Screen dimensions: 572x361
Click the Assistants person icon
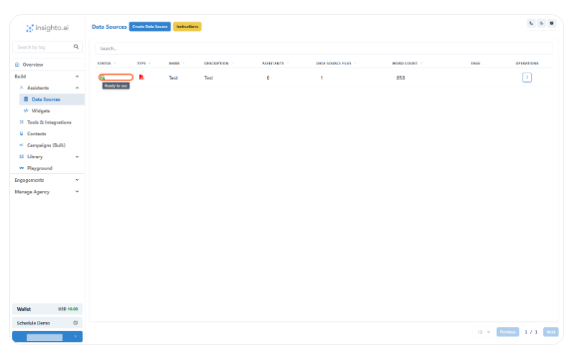click(22, 88)
